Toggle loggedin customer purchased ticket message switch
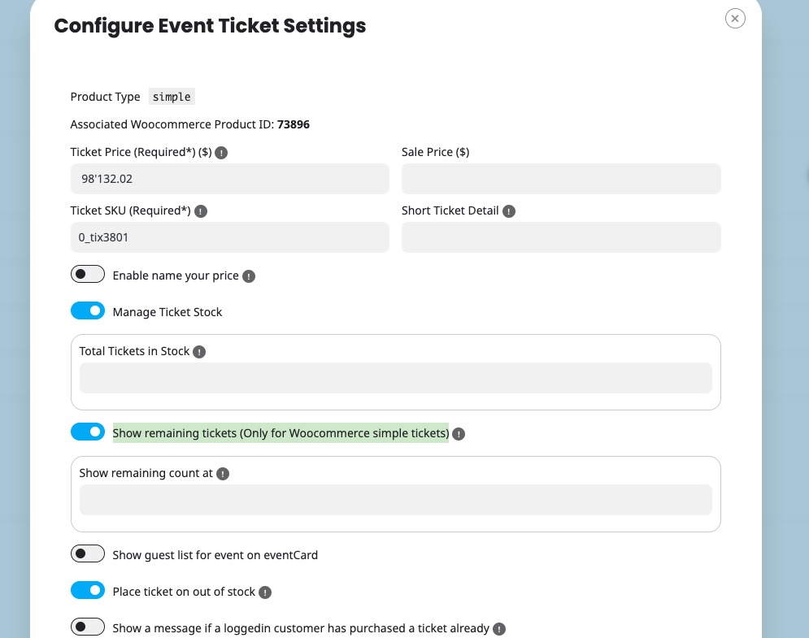This screenshot has height=638, width=809. [x=88, y=627]
